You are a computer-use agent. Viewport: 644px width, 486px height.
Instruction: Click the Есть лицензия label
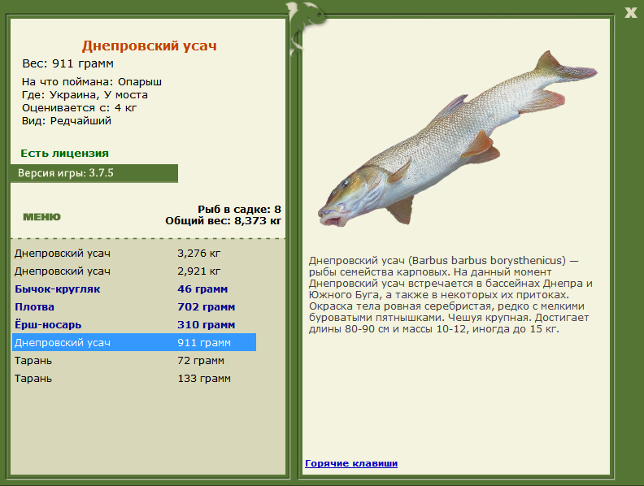pos(64,153)
